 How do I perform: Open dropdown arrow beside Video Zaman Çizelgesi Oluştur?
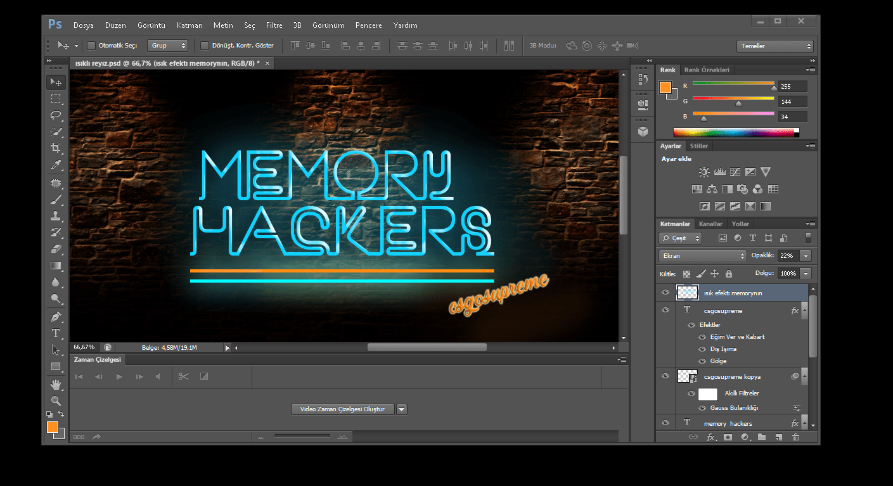[401, 409]
